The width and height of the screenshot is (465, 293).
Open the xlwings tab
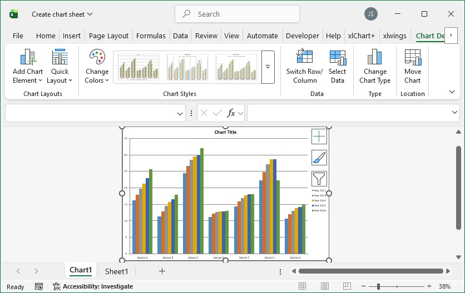point(394,36)
